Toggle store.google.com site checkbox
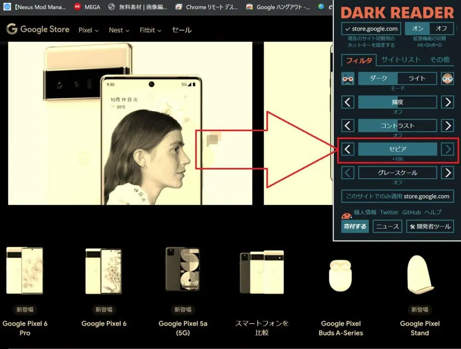 [371, 29]
